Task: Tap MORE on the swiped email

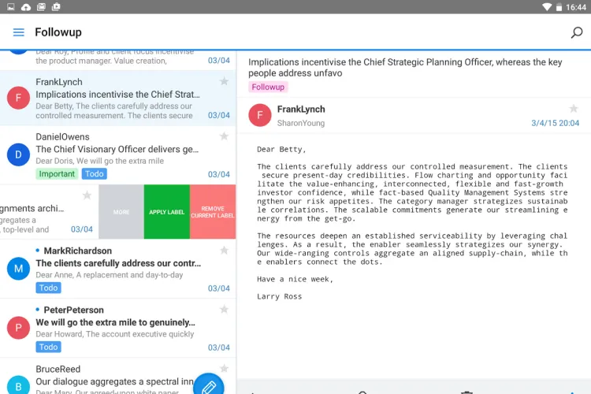Action: 121,212
